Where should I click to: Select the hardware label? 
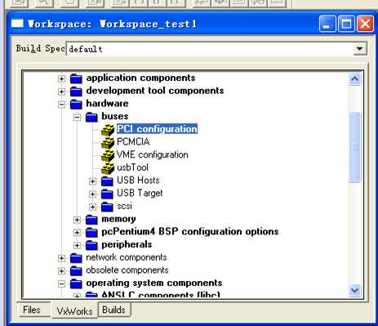107,104
